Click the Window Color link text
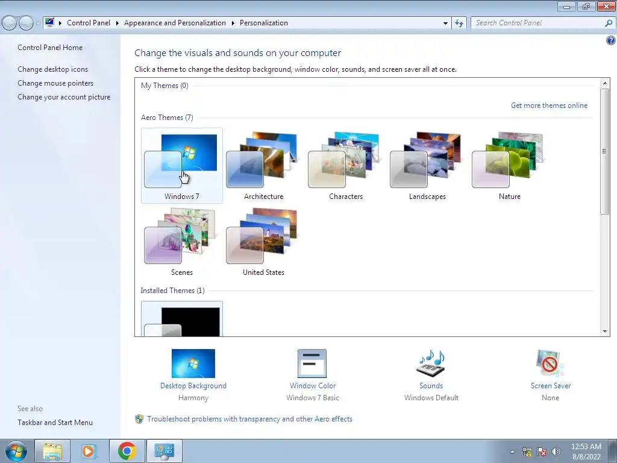Viewport: 617px width, 463px height. pyautogui.click(x=313, y=386)
